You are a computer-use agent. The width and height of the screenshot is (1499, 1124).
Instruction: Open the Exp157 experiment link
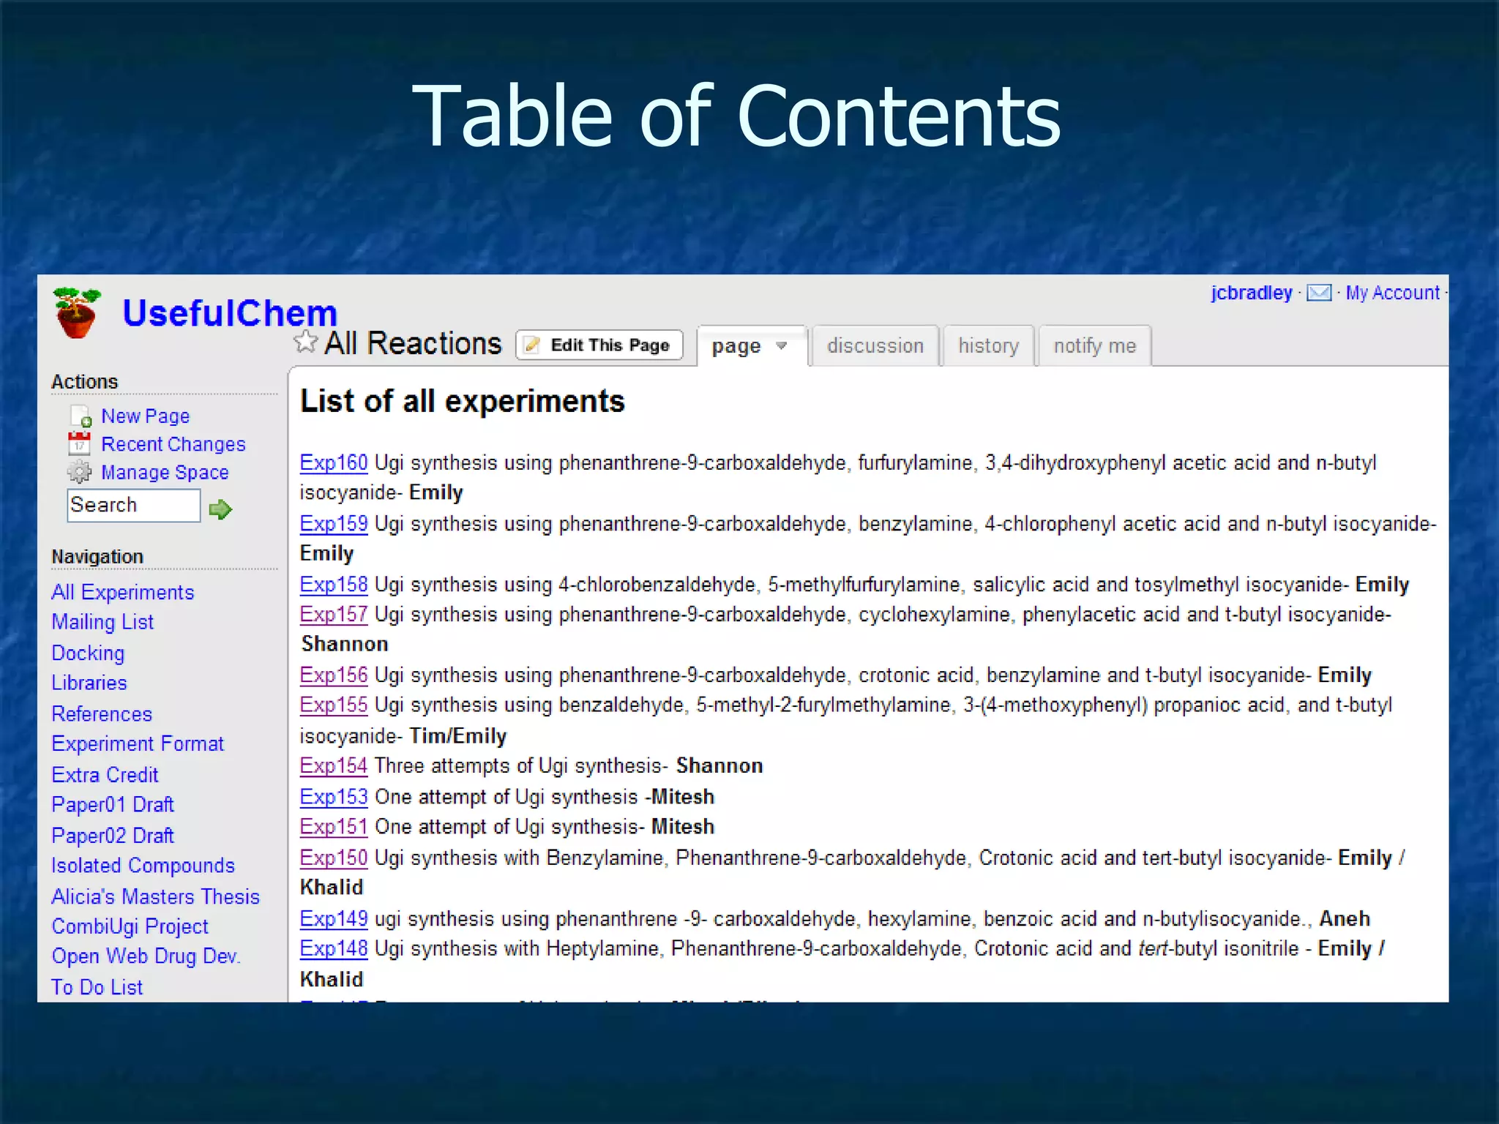tap(334, 614)
